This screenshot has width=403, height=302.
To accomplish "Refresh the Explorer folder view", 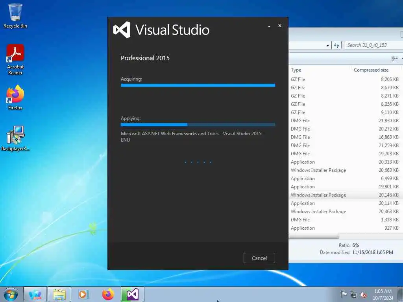I will [336, 46].
